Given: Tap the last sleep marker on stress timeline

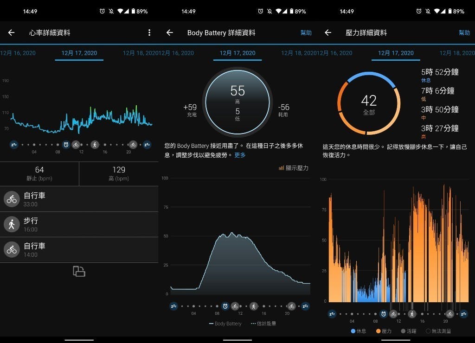Looking at the screenshot, I should click(463, 314).
